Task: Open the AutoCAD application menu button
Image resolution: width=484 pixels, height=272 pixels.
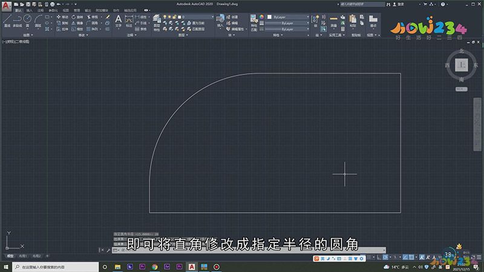Action: point(6,6)
